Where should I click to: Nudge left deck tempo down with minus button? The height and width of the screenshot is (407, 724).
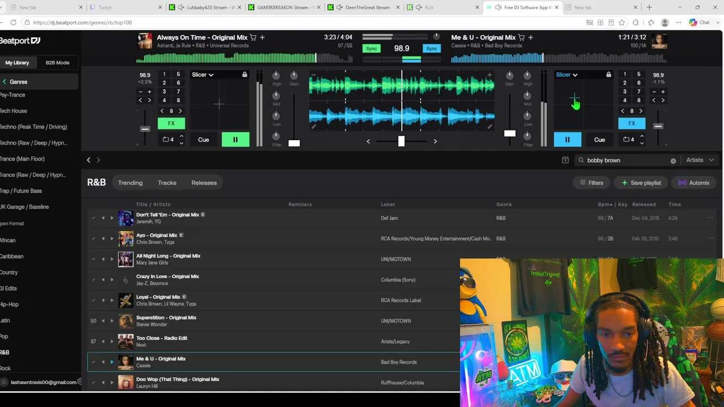140,92
